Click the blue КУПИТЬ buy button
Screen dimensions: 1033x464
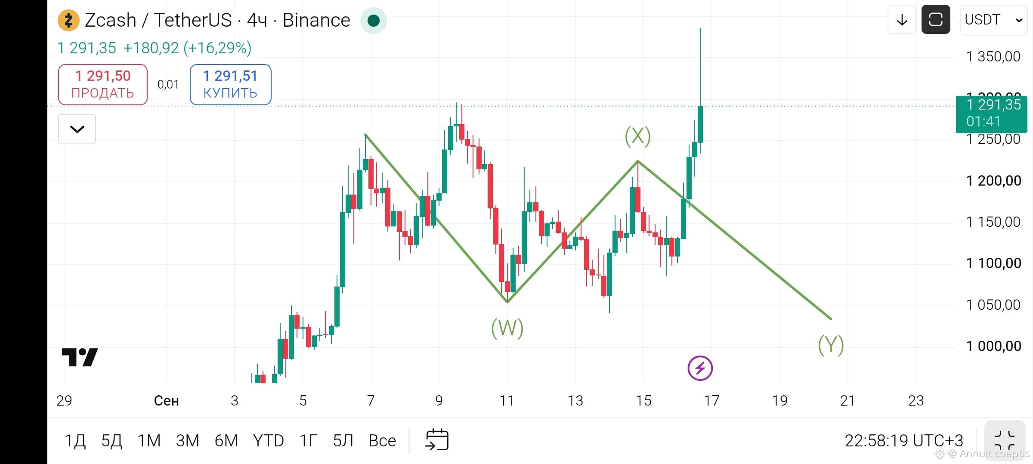tap(230, 84)
